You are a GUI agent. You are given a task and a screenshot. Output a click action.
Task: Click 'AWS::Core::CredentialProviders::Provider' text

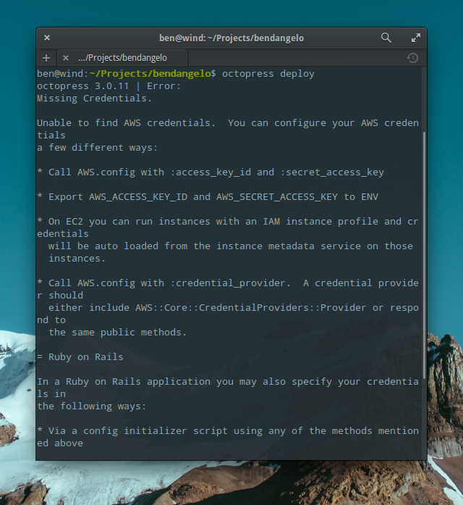[251, 308]
